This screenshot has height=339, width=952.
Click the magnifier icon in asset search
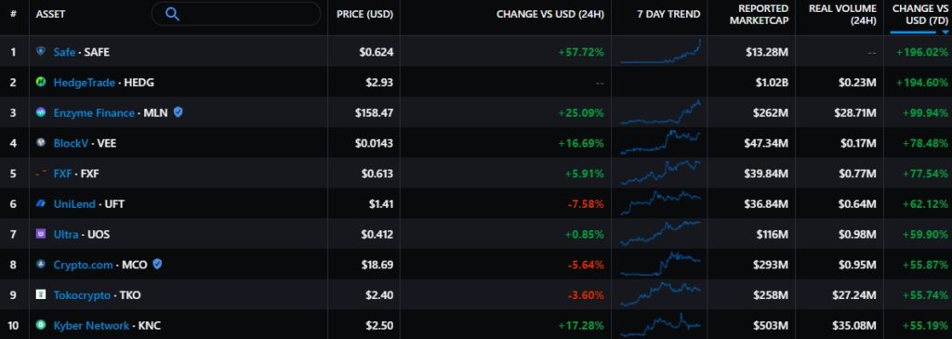pyautogui.click(x=172, y=14)
